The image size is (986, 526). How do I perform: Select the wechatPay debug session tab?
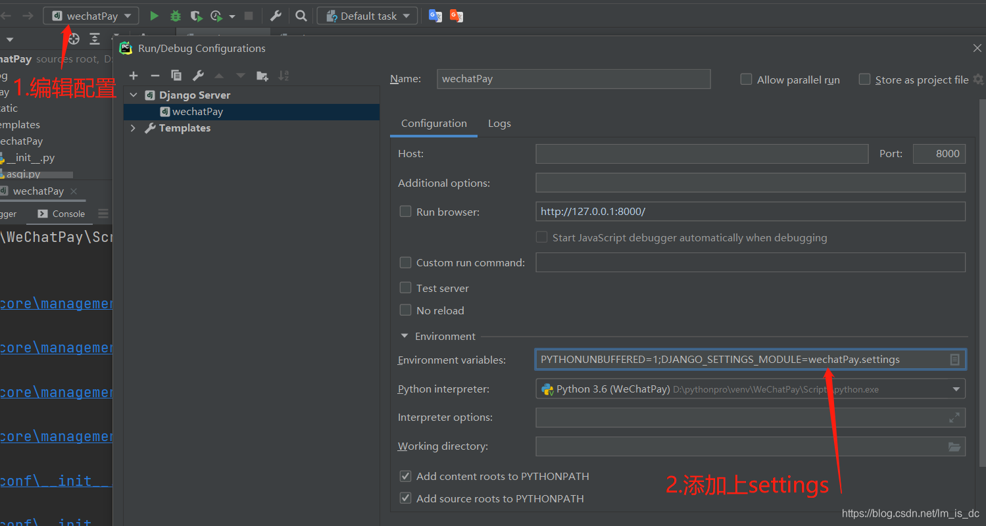pyautogui.click(x=38, y=191)
